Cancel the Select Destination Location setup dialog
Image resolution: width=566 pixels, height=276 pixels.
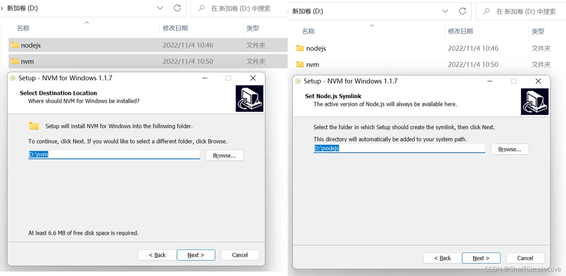pos(240,255)
